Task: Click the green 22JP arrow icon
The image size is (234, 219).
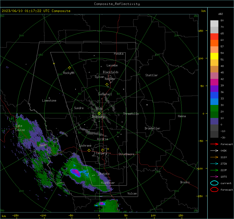Action: 214,170
